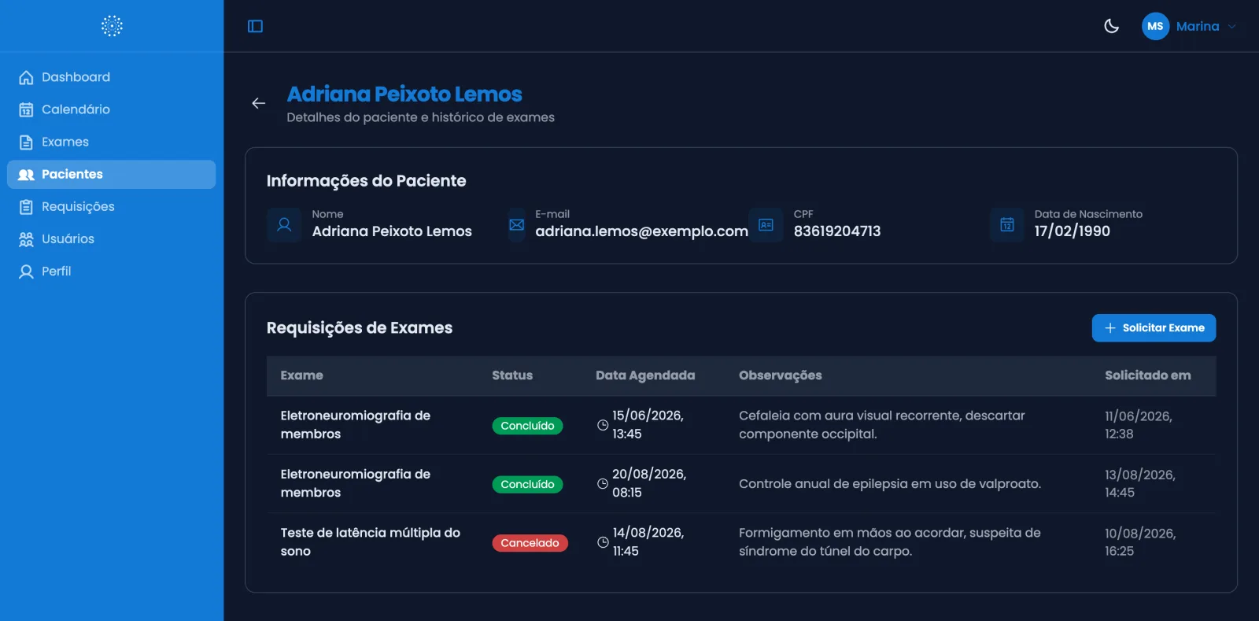Toggle the sidebar panel icon
Viewport: 1259px width, 621px height.
(x=255, y=26)
